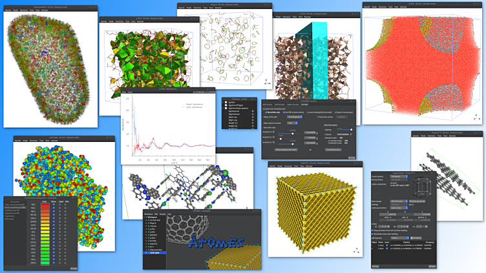Click the Close icon button in Cut slab dialog
The height and width of the screenshot is (273, 486).
(x=350, y=157)
